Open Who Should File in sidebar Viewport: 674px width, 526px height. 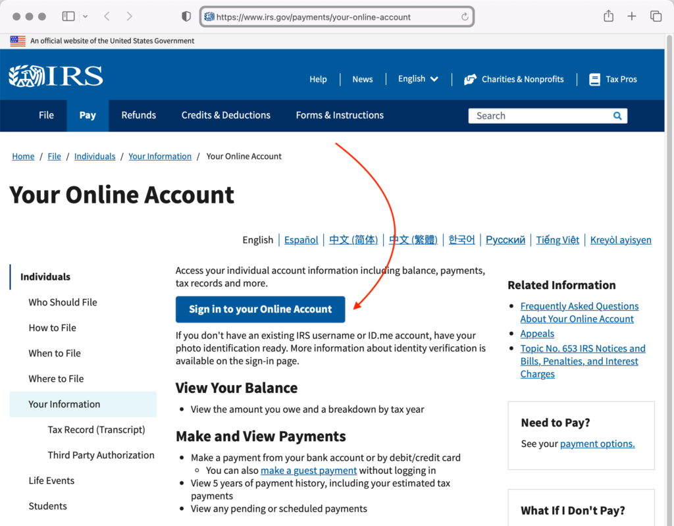(63, 302)
